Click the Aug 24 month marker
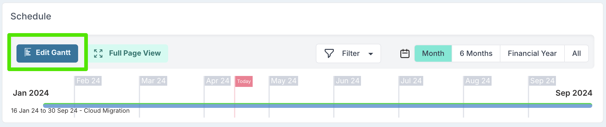 coord(478,81)
